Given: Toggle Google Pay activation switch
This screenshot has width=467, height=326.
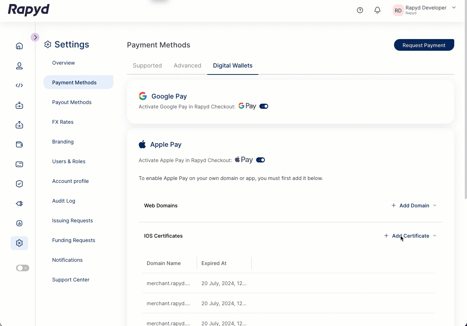Looking at the screenshot, I should pos(264,106).
